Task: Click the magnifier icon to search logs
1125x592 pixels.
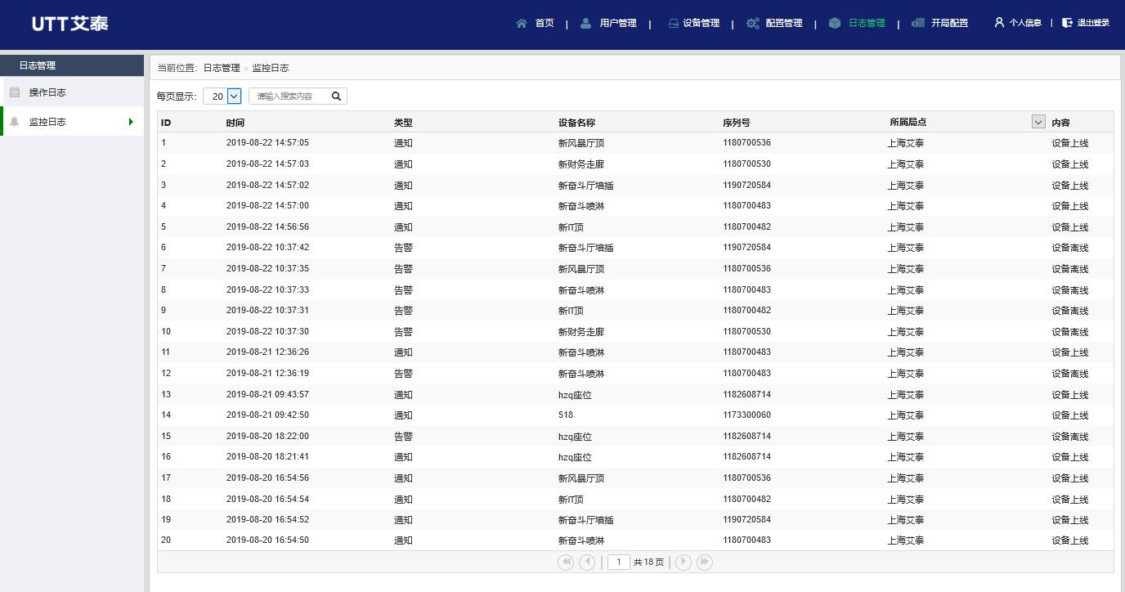Action: click(x=335, y=96)
